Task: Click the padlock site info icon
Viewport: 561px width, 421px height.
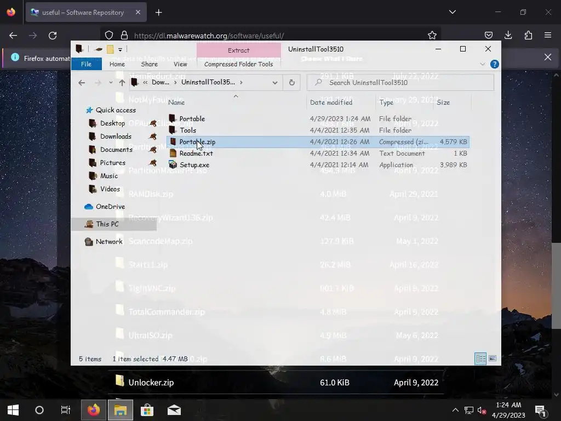Action: coord(124,36)
